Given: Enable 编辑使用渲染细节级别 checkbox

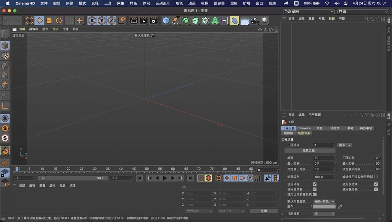Looking at the screenshot, I should pyautogui.click(x=376, y=176).
